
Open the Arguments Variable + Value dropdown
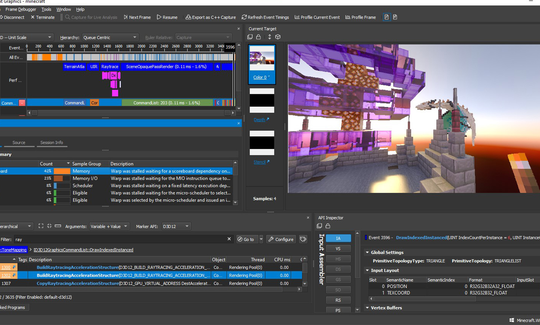coord(109,226)
